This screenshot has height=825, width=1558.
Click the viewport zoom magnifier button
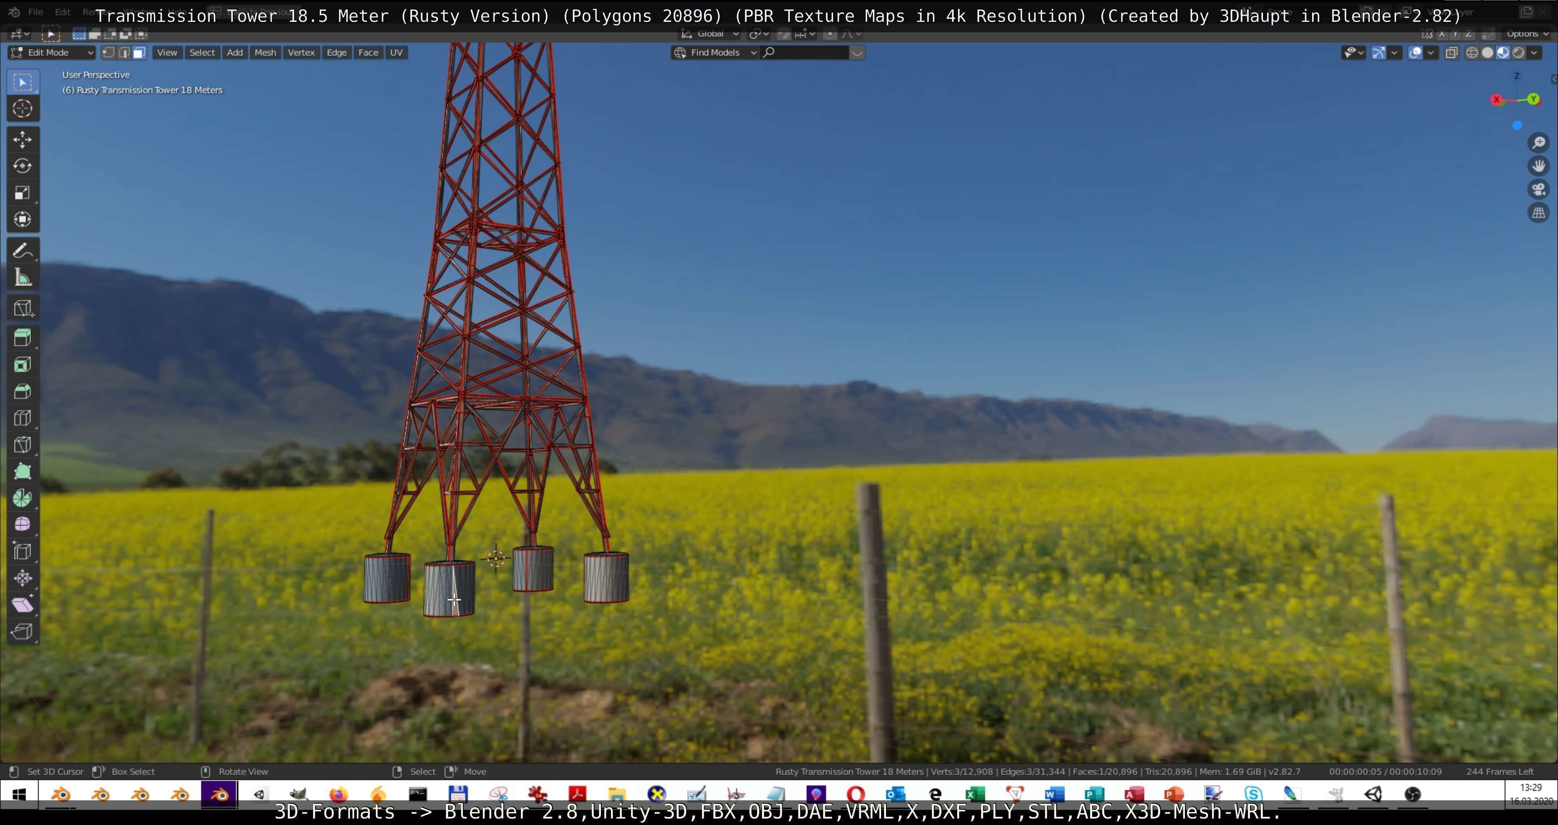click(1539, 142)
